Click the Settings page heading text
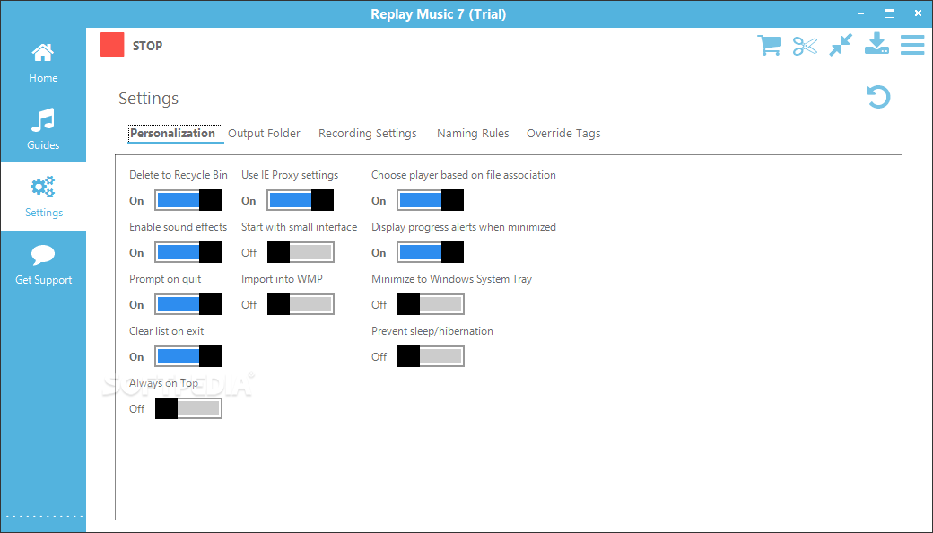This screenshot has height=533, width=933. pos(148,99)
